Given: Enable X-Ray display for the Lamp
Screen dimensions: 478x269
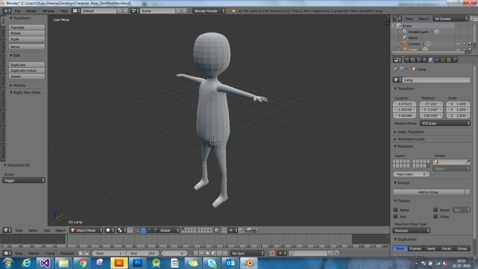Looking at the screenshot, I should (x=435, y=216).
